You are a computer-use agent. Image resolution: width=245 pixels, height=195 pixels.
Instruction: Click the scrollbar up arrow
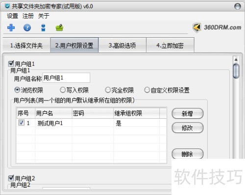236,59
